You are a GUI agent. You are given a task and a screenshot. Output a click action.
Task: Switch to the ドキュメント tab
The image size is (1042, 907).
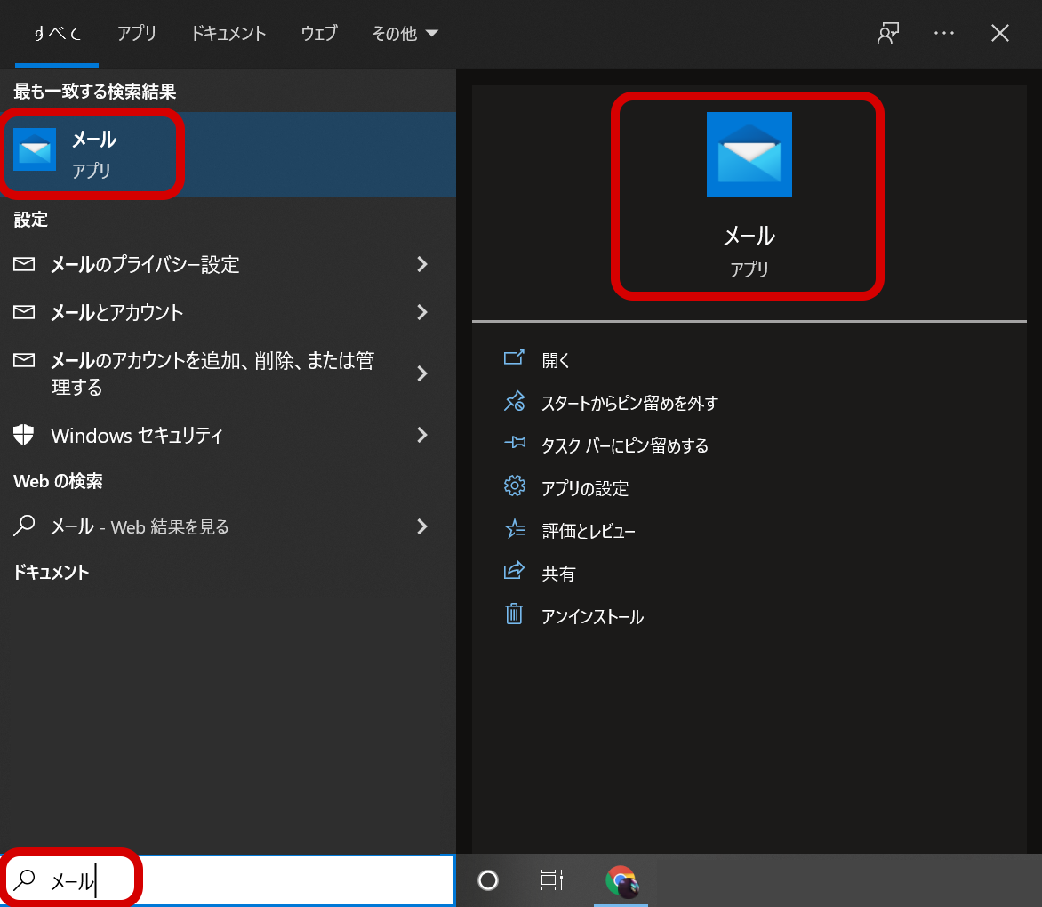228,34
